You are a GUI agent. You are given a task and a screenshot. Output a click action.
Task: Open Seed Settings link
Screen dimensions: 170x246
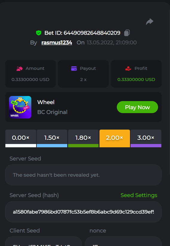pyautogui.click(x=139, y=195)
